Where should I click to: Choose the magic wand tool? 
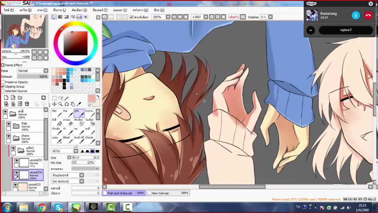click(67, 98)
